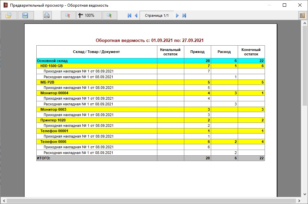
Task: Save the report with the floppy icon
Action: tap(25, 15)
